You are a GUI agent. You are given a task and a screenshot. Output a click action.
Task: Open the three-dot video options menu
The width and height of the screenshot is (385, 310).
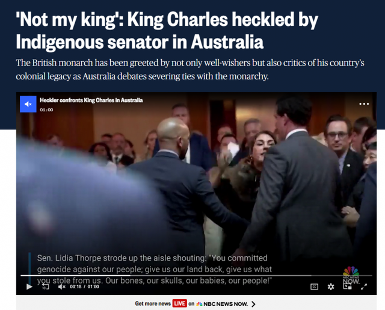[x=364, y=104]
